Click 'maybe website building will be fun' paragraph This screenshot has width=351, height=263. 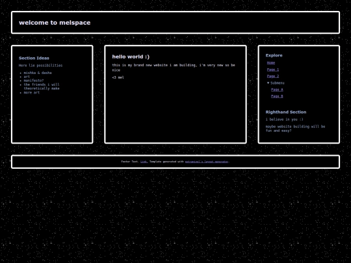click(x=295, y=129)
